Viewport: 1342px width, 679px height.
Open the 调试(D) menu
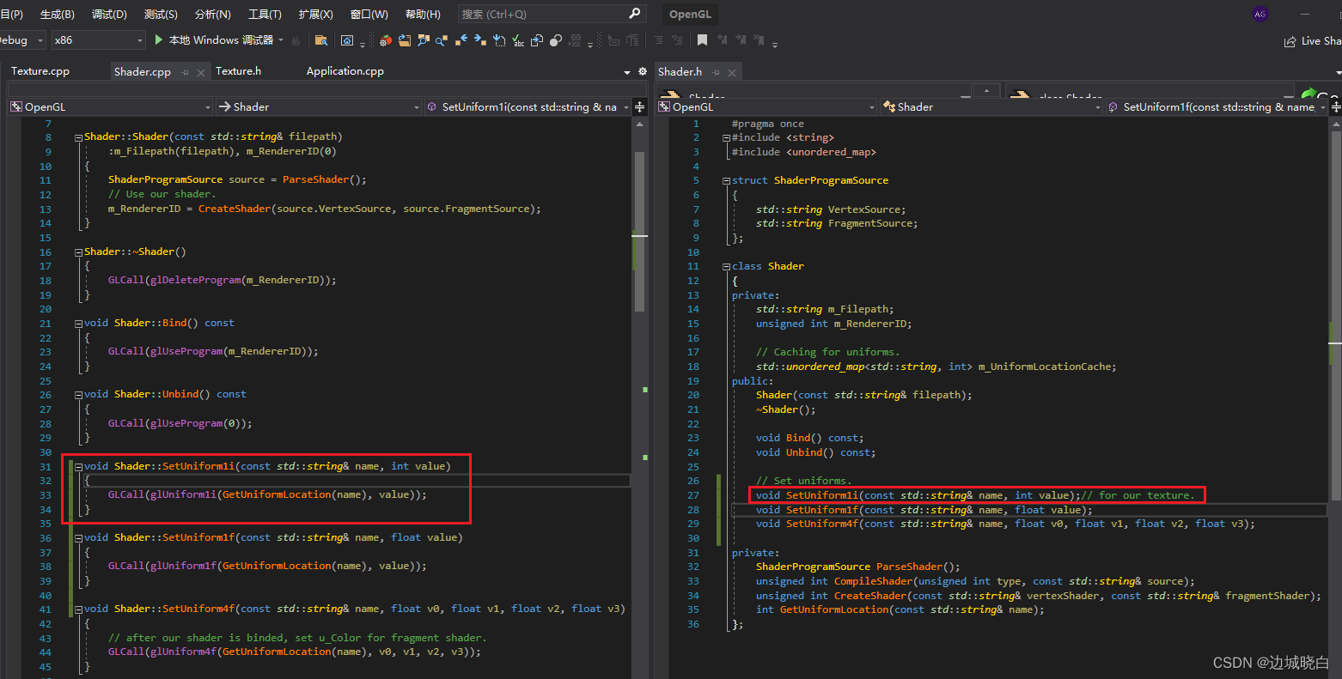(109, 14)
